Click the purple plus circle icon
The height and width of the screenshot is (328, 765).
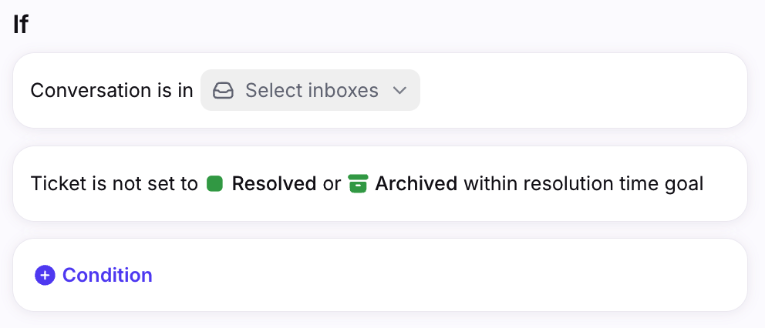[x=45, y=276]
